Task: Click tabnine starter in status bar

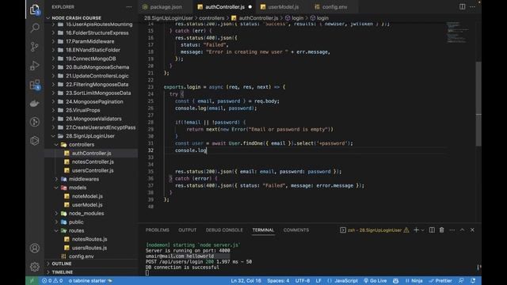Action: pos(90,281)
